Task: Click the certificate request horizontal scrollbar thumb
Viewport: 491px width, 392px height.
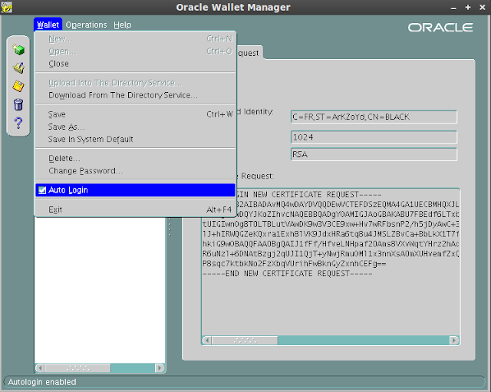Action: pyautogui.click(x=245, y=340)
